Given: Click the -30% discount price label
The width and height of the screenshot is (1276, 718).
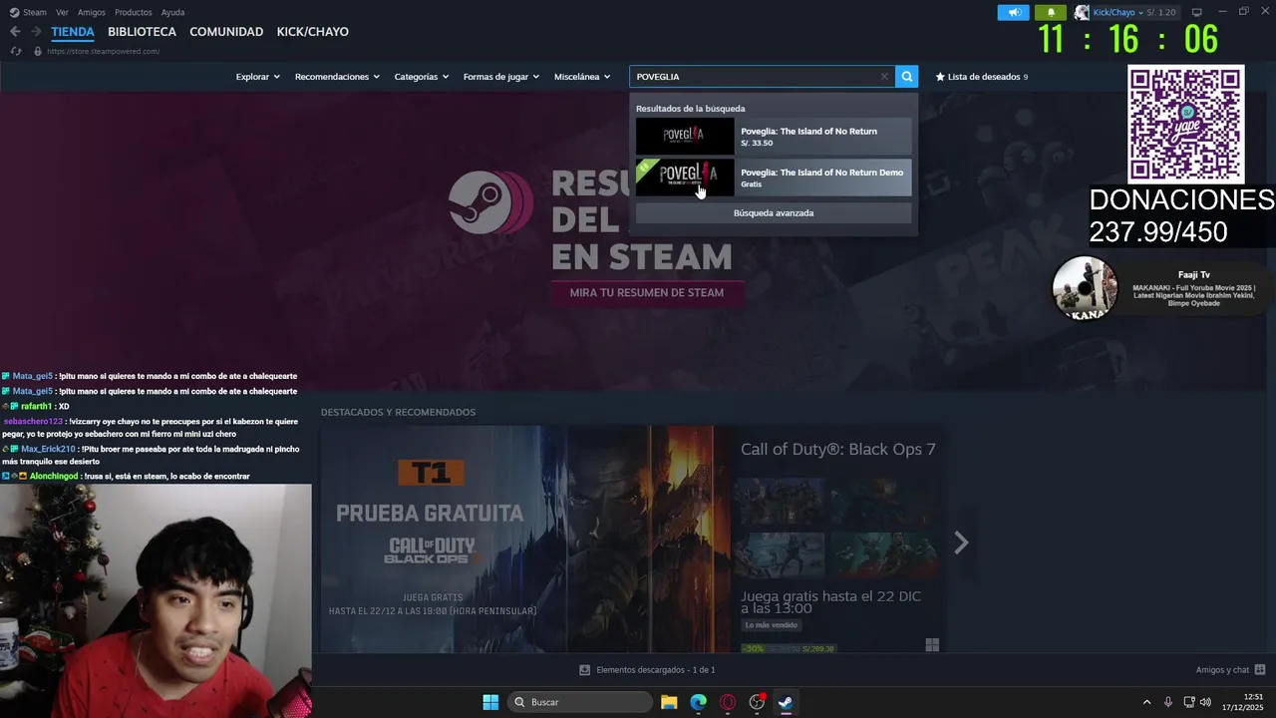Looking at the screenshot, I should [753, 648].
